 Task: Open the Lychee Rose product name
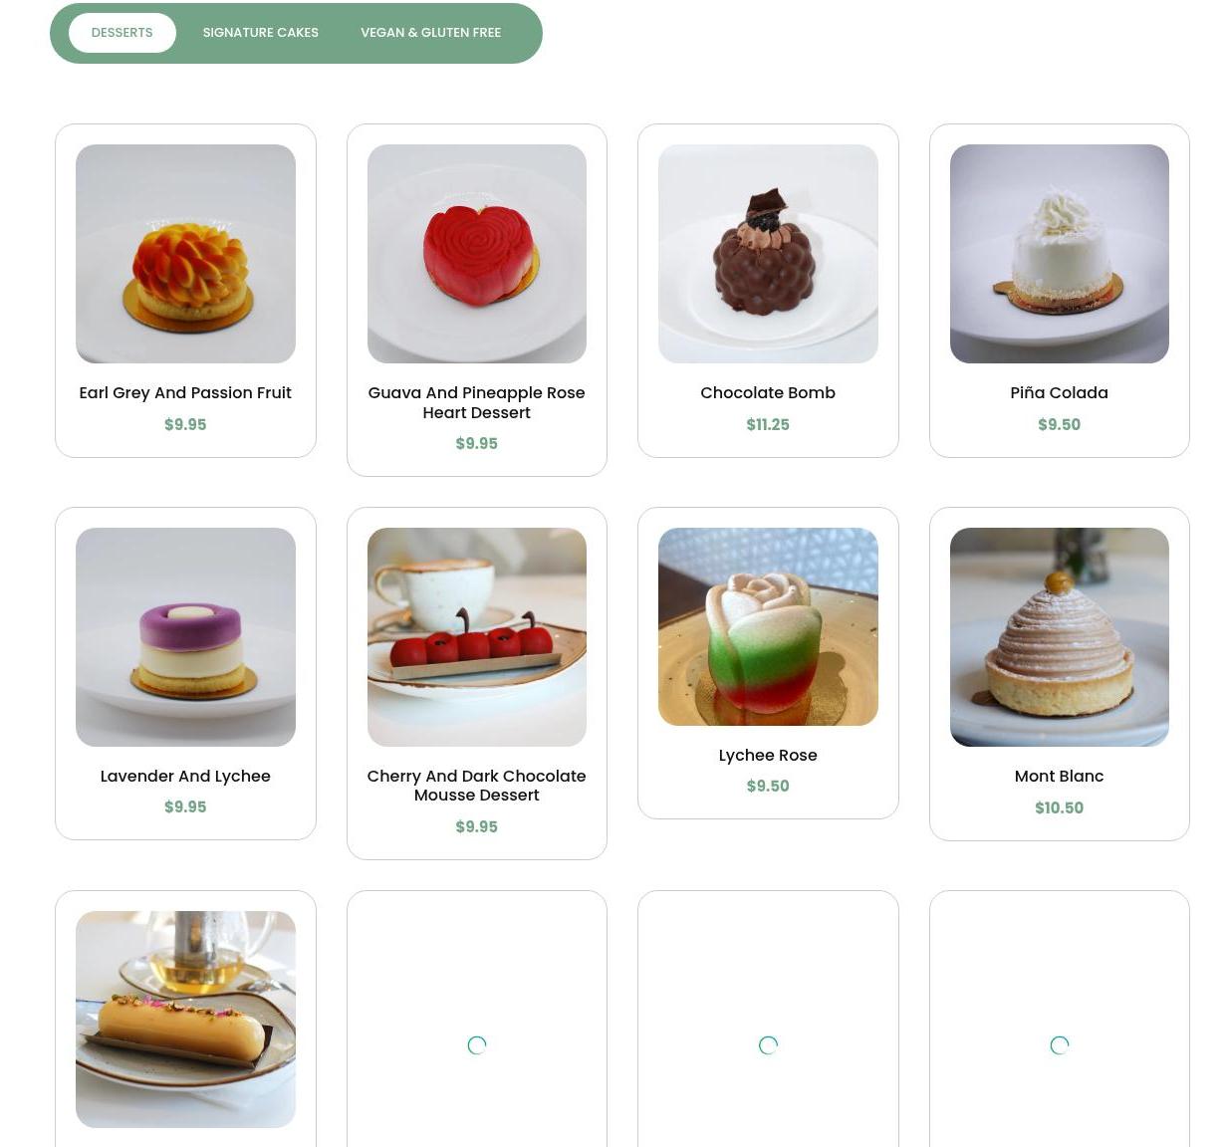(768, 756)
